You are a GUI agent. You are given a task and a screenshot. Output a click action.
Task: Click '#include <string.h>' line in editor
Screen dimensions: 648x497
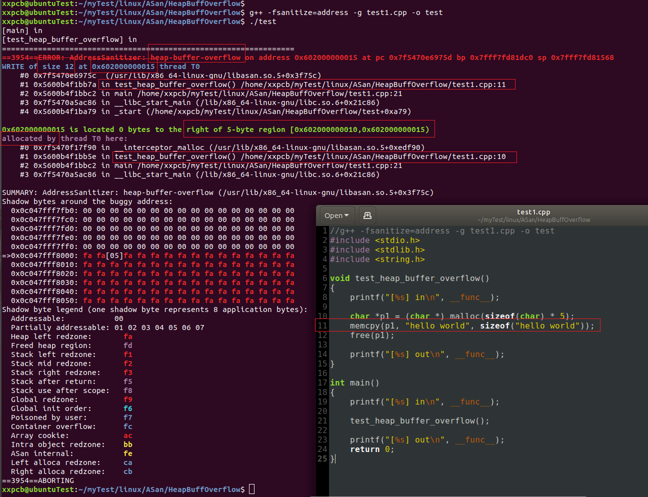coord(377,259)
